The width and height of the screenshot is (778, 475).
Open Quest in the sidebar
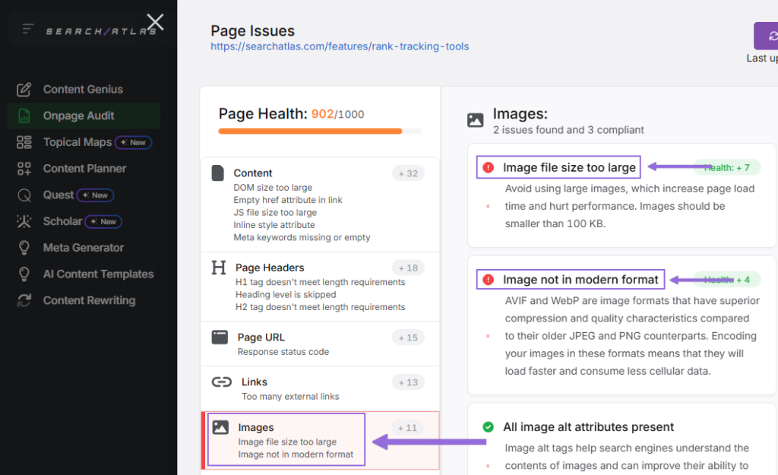(58, 195)
